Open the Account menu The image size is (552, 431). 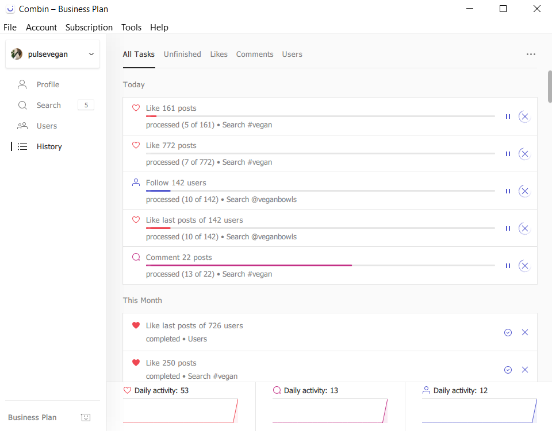(41, 28)
